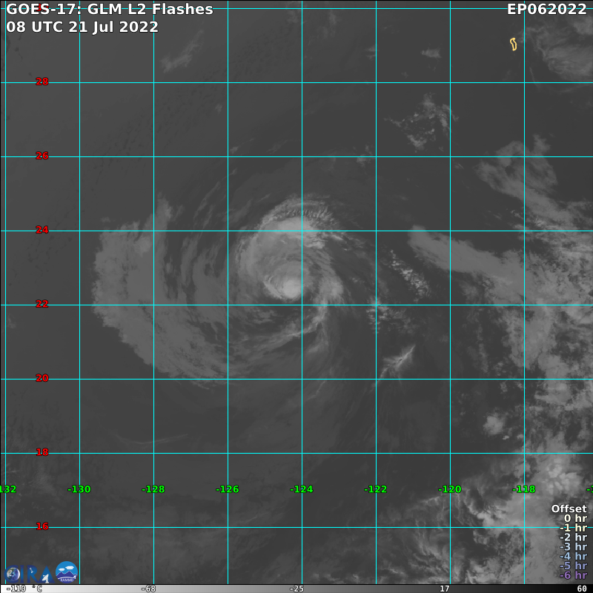
Task: Click the green longitude label -118
Action: tap(524, 489)
